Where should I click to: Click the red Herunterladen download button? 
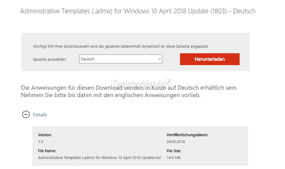(210, 59)
